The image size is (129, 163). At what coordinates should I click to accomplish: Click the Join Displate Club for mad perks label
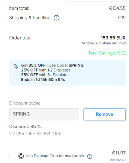pos(54,156)
